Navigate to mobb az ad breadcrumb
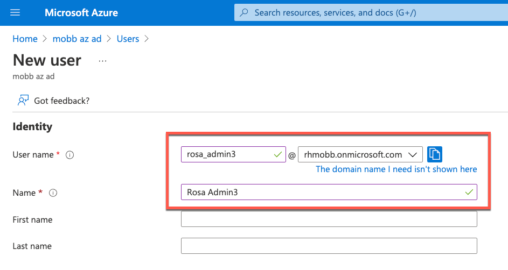The height and width of the screenshot is (270, 508). coord(78,39)
